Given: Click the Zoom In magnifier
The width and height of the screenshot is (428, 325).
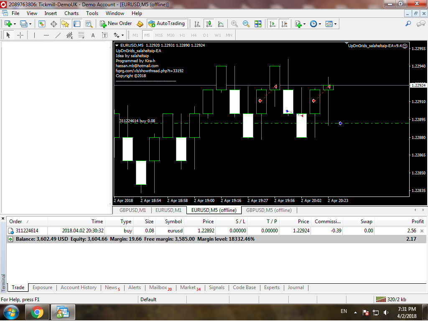Looking at the screenshot, I should coord(234,24).
